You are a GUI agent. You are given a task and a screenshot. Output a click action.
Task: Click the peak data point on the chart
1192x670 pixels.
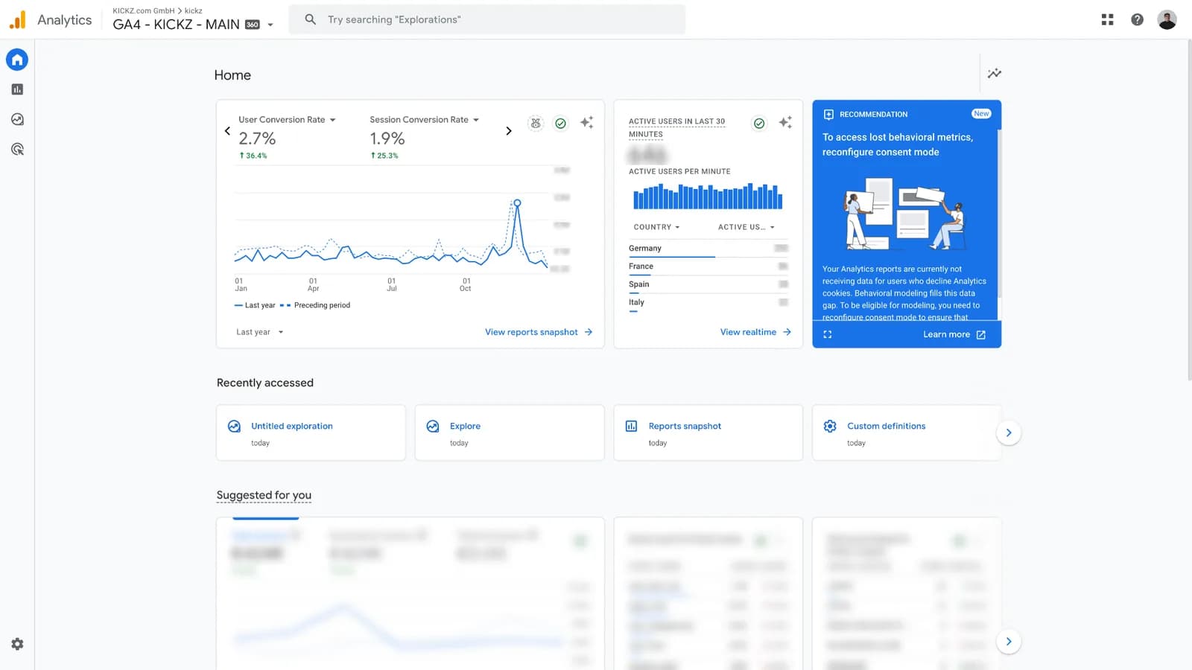pos(517,202)
